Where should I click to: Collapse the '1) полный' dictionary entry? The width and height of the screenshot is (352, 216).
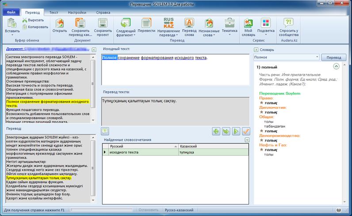[x=336, y=66]
